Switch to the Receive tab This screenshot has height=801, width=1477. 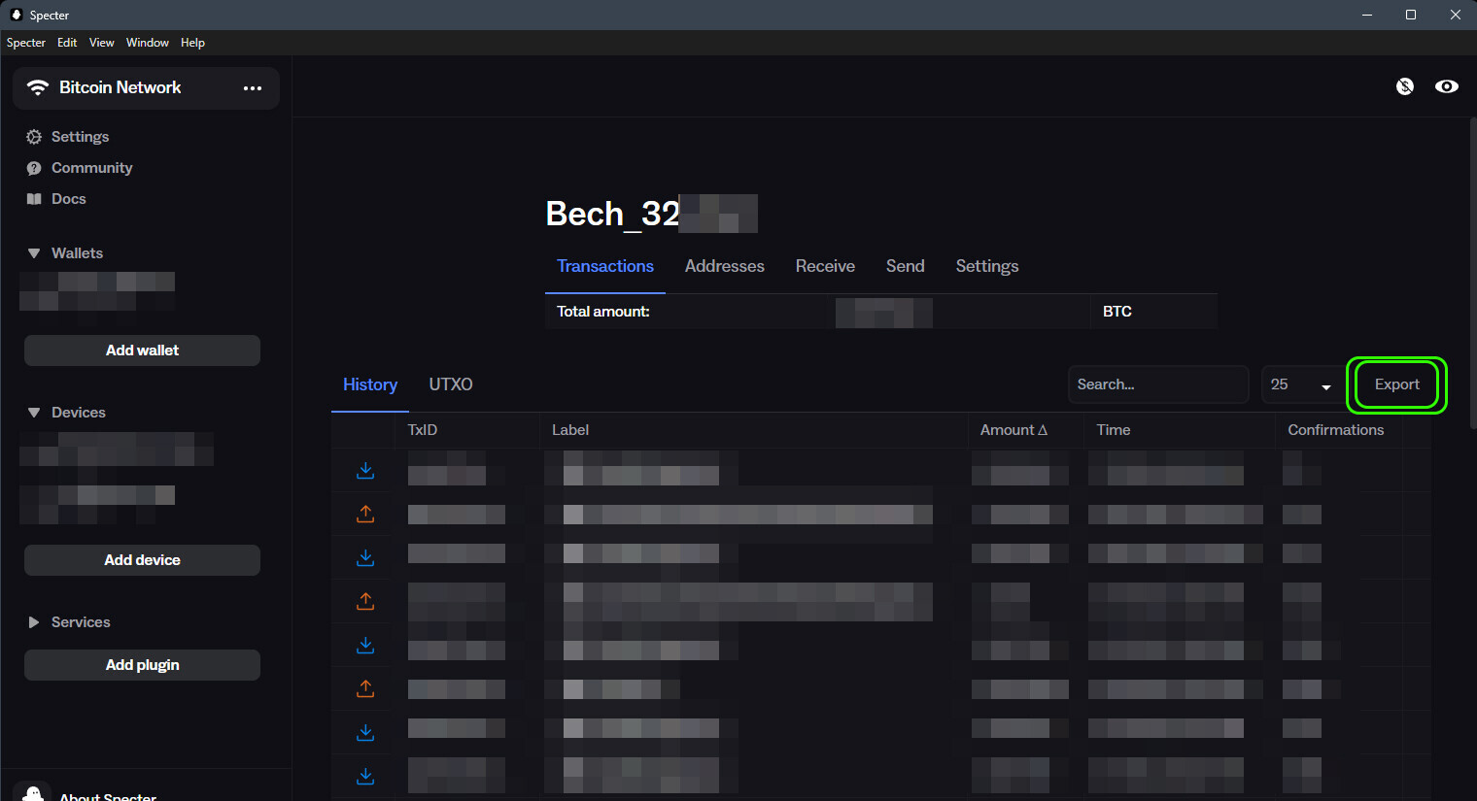(825, 266)
